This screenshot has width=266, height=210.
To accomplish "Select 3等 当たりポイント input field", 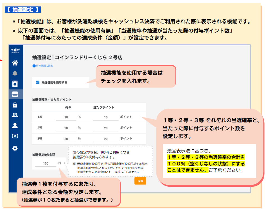I will pos(106,139).
